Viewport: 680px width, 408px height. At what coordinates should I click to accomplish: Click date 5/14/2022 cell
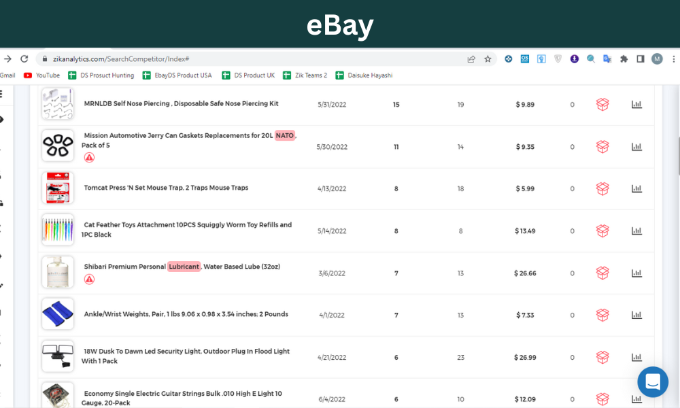[x=332, y=231]
